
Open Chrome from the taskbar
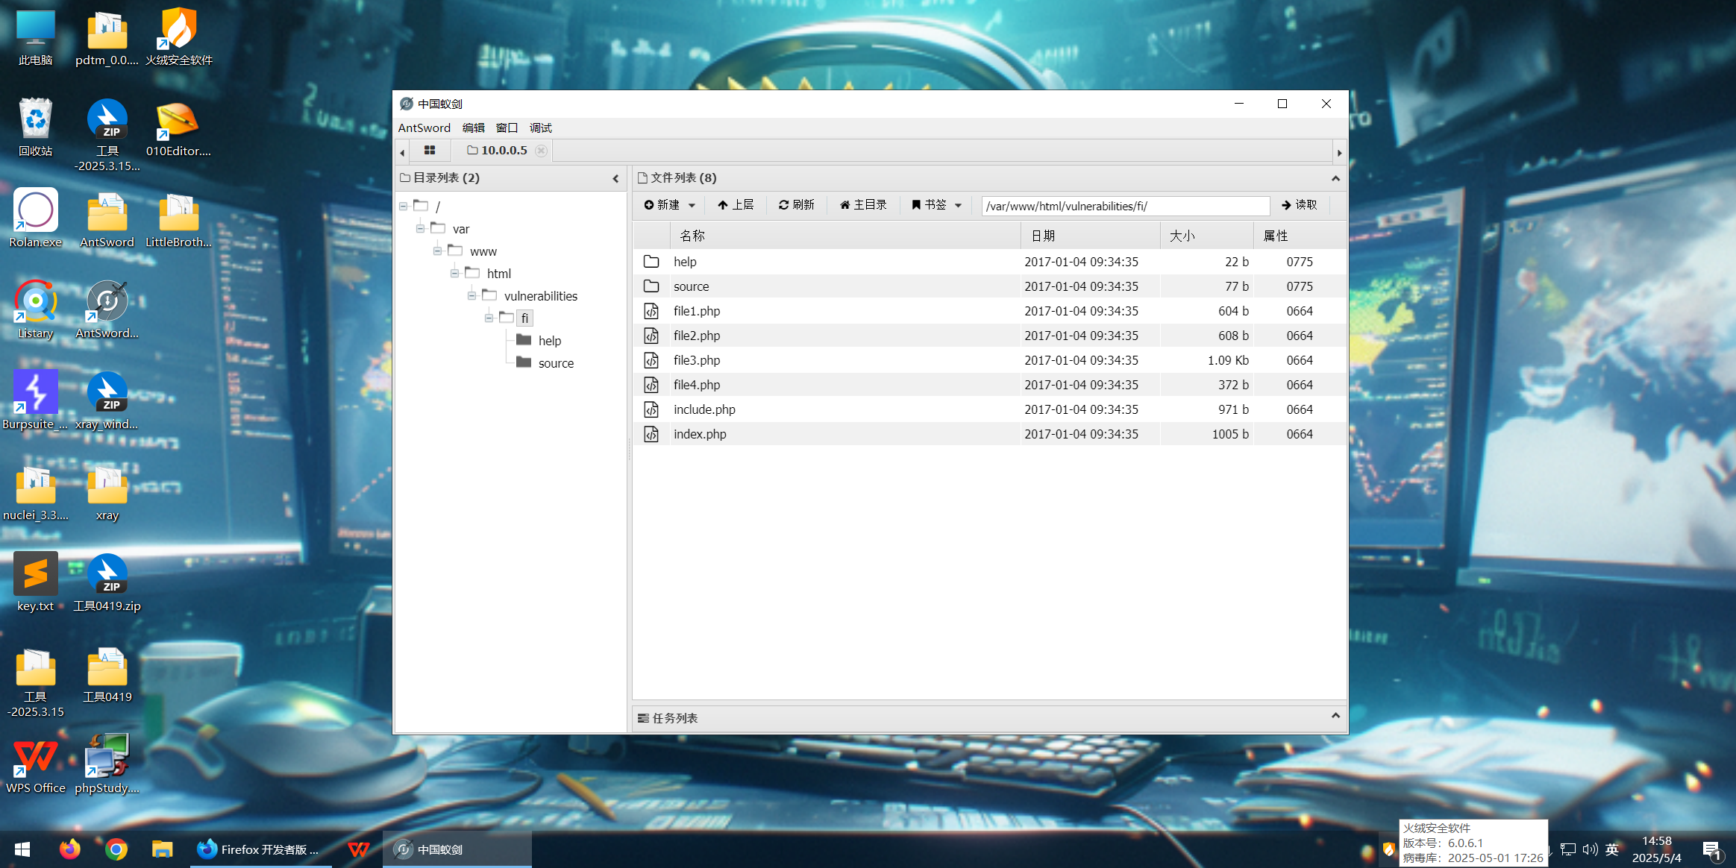coord(116,849)
